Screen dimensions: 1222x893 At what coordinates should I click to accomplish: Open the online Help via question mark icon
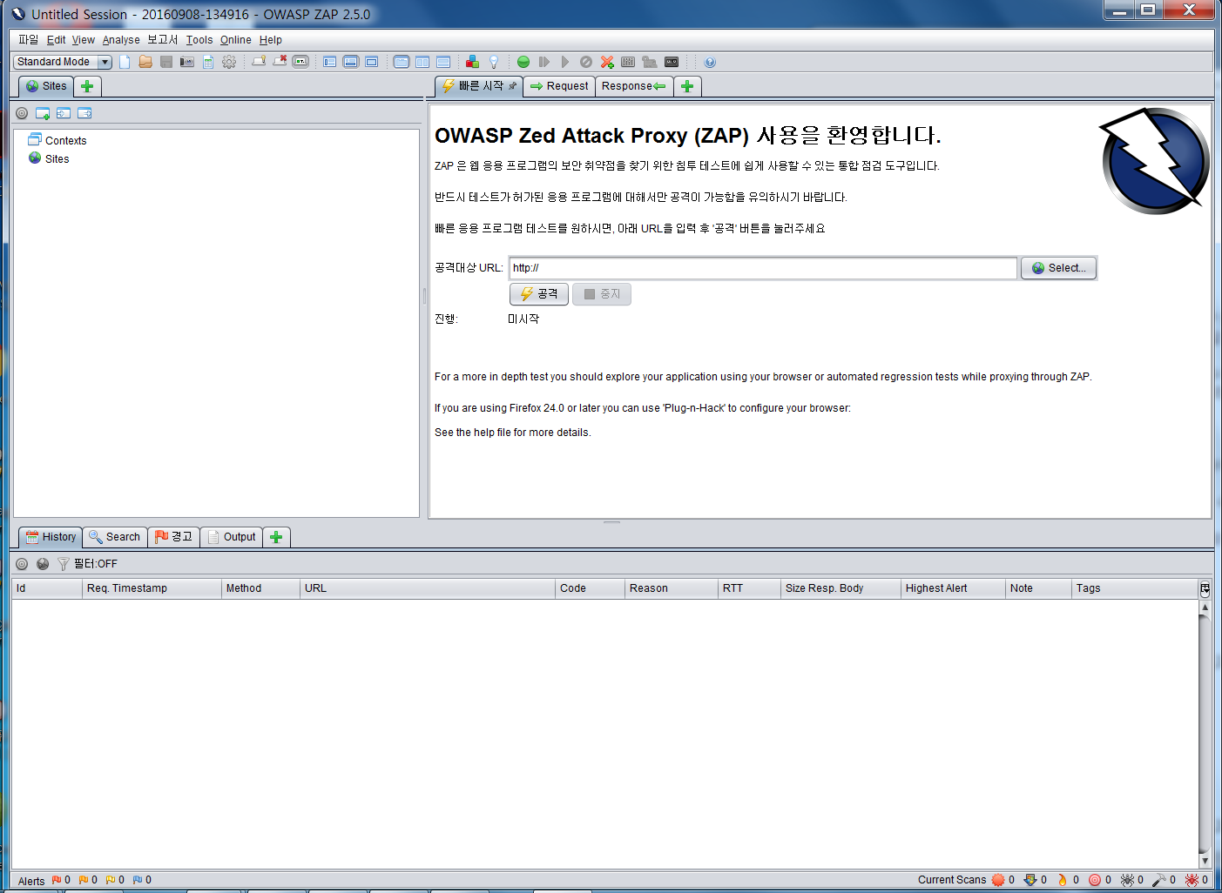coord(710,62)
